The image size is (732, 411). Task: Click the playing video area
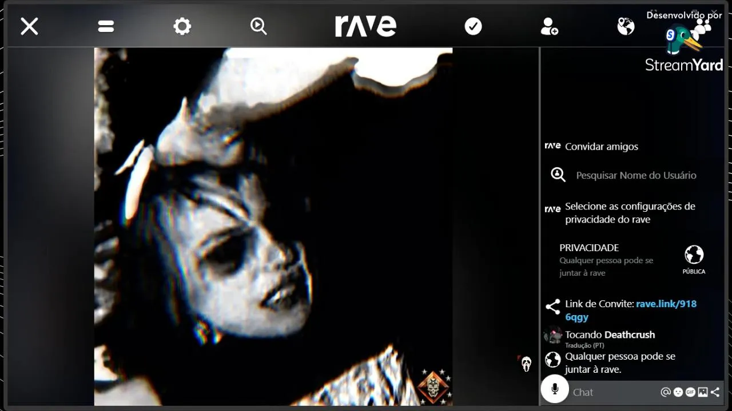[x=273, y=227]
